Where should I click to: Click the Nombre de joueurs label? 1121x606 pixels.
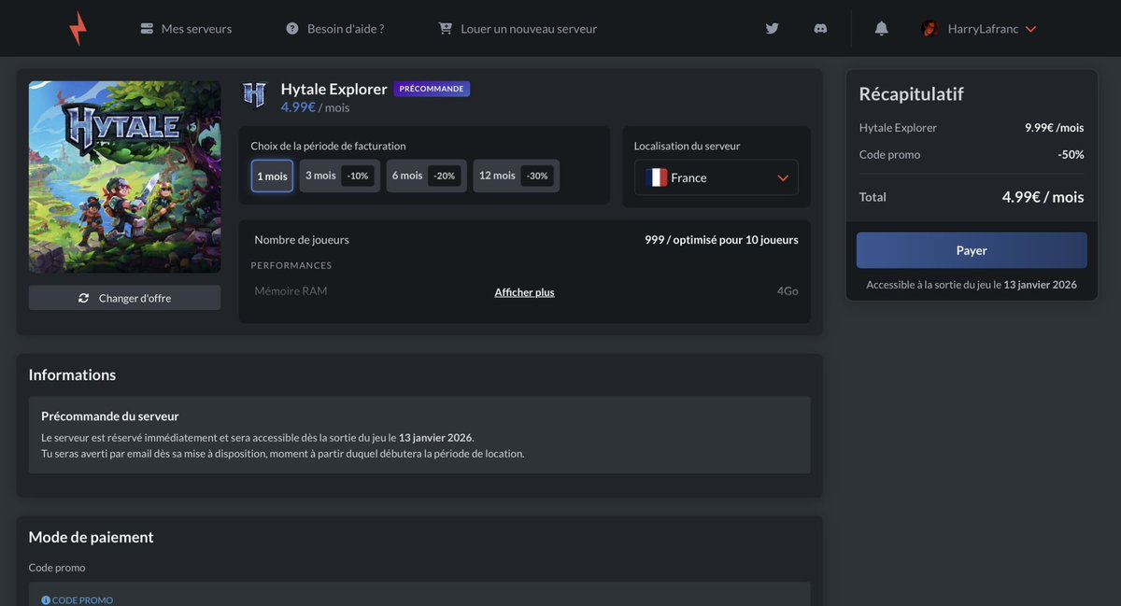pyautogui.click(x=302, y=240)
